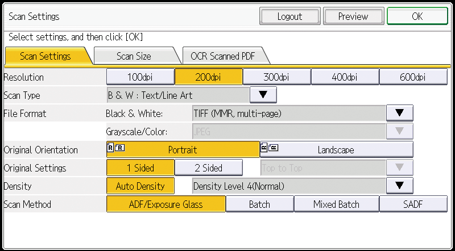Switch to the Scan Size tab
This screenshot has height=251, width=455.
pyautogui.click(x=134, y=56)
